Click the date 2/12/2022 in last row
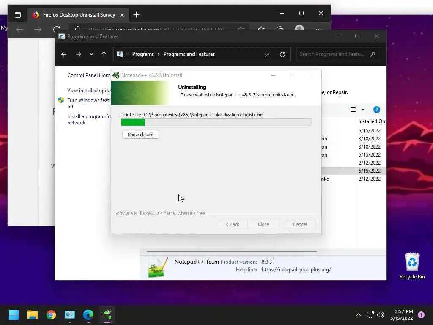 370,179
